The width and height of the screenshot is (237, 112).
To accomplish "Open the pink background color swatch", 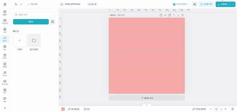I will [x=63, y=109].
